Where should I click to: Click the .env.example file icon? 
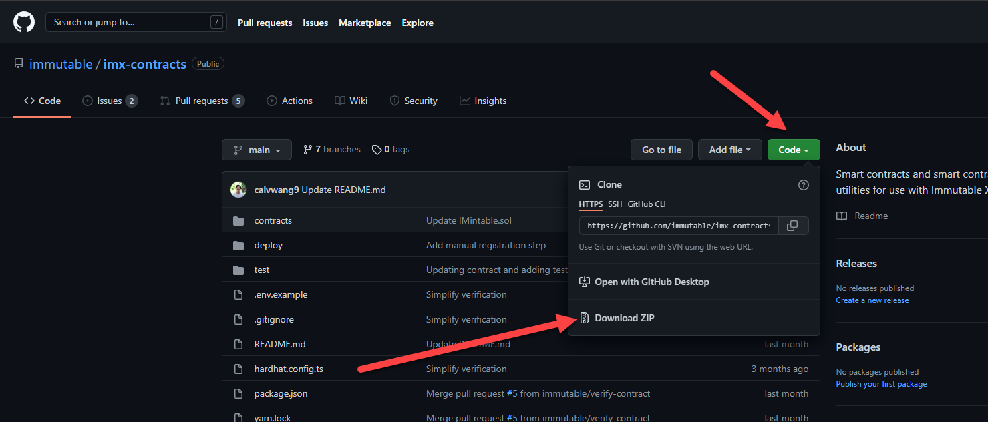point(238,294)
